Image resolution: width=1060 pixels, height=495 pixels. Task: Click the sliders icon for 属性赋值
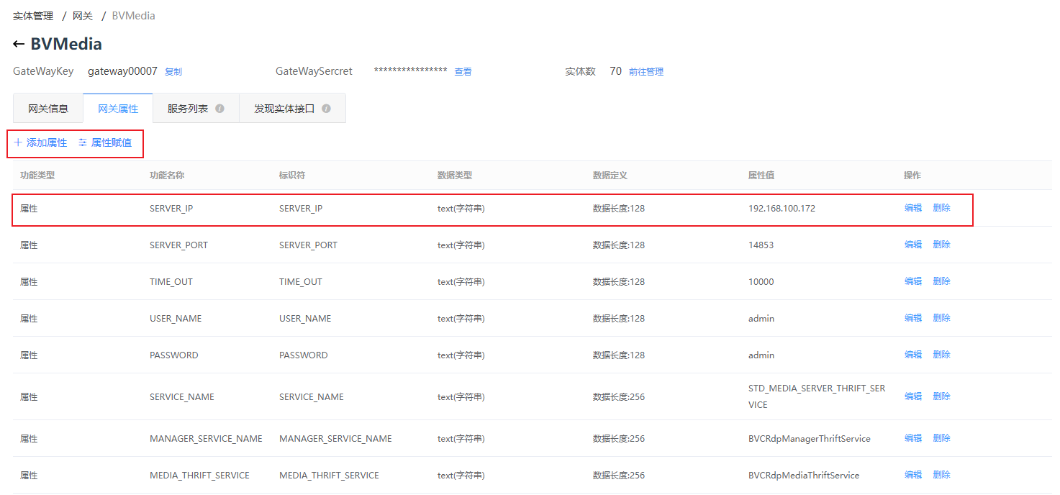(83, 142)
